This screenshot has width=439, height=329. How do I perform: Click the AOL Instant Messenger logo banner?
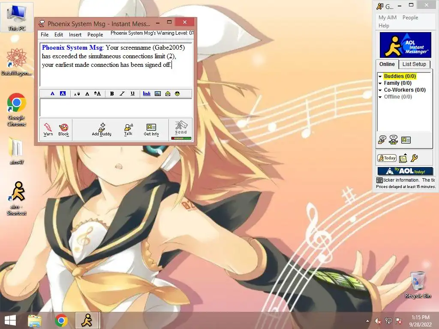point(406,45)
